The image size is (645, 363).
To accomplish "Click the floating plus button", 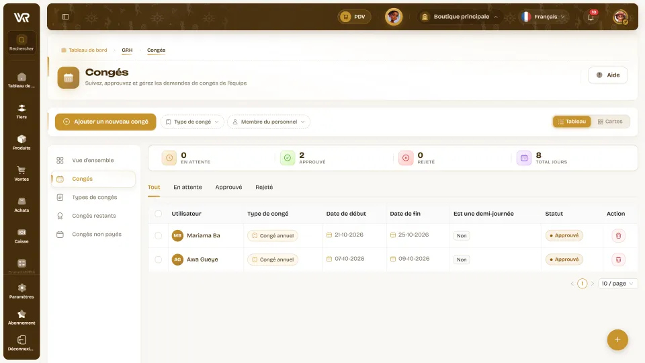I will (617, 339).
